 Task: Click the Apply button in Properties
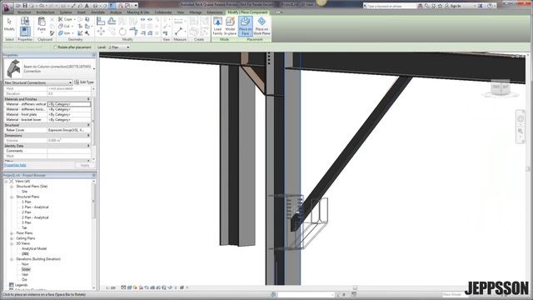coord(85,165)
